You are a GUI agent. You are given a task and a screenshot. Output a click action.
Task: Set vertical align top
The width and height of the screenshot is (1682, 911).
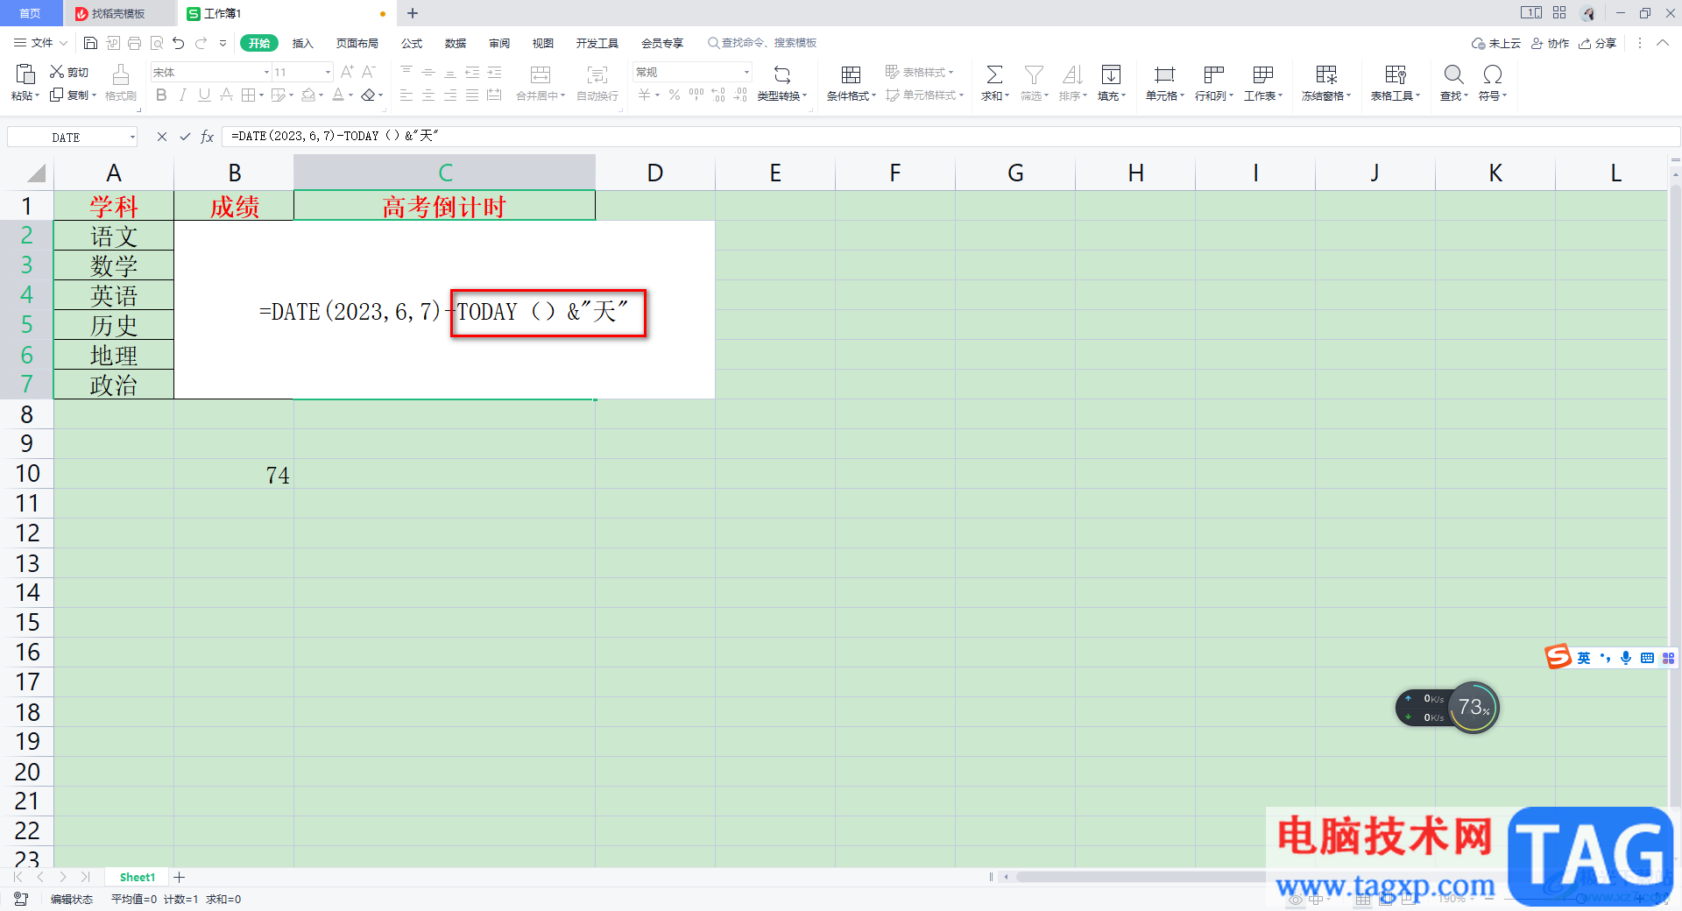[406, 72]
